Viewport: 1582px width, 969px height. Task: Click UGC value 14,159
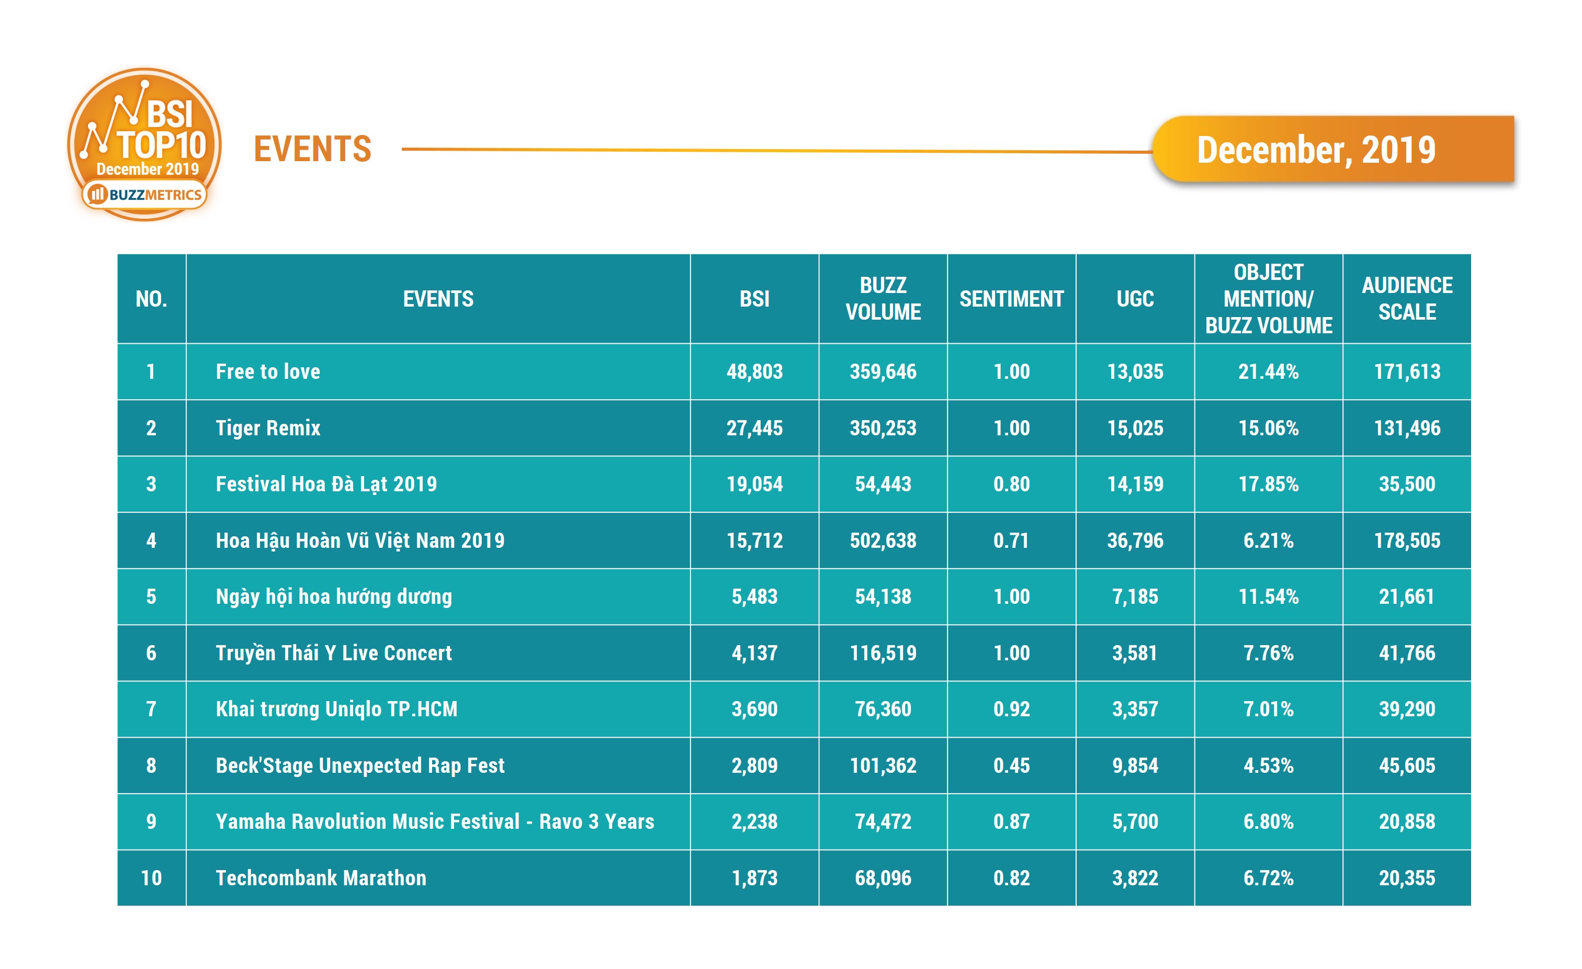(1135, 484)
